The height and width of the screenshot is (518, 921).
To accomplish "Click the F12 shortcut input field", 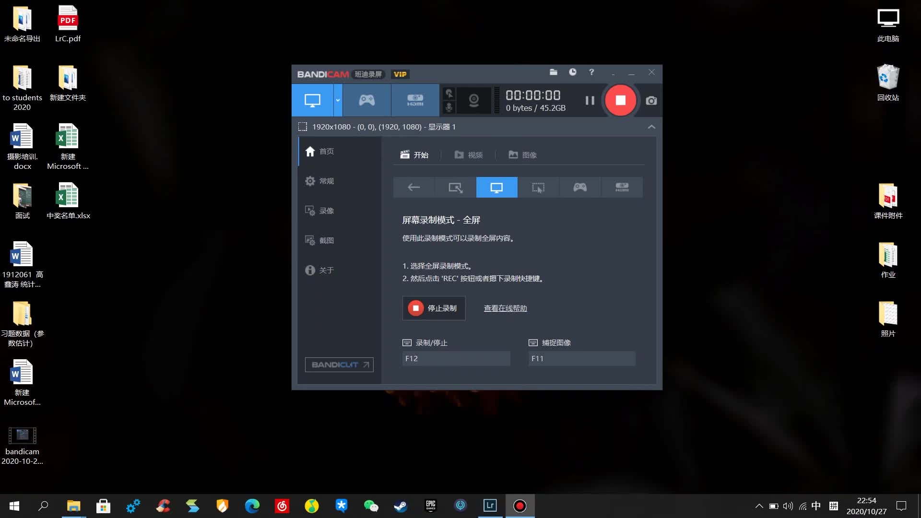I will click(x=456, y=358).
